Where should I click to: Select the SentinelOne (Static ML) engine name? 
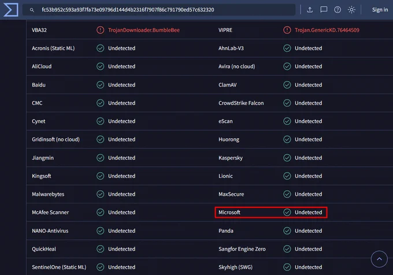(59, 267)
